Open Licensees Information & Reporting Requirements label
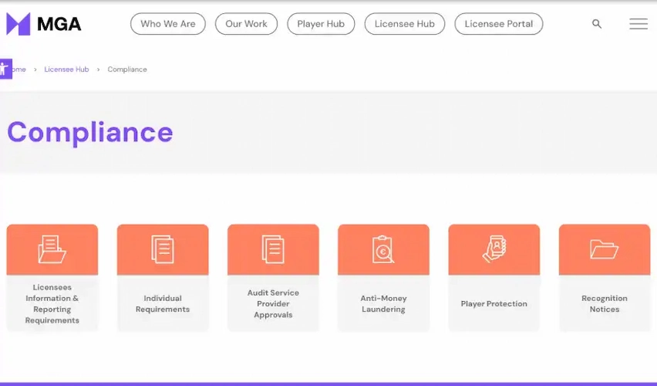 [52, 303]
